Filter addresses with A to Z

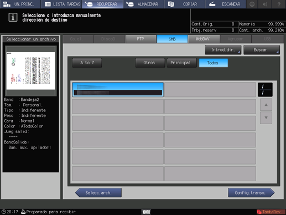point(87,63)
